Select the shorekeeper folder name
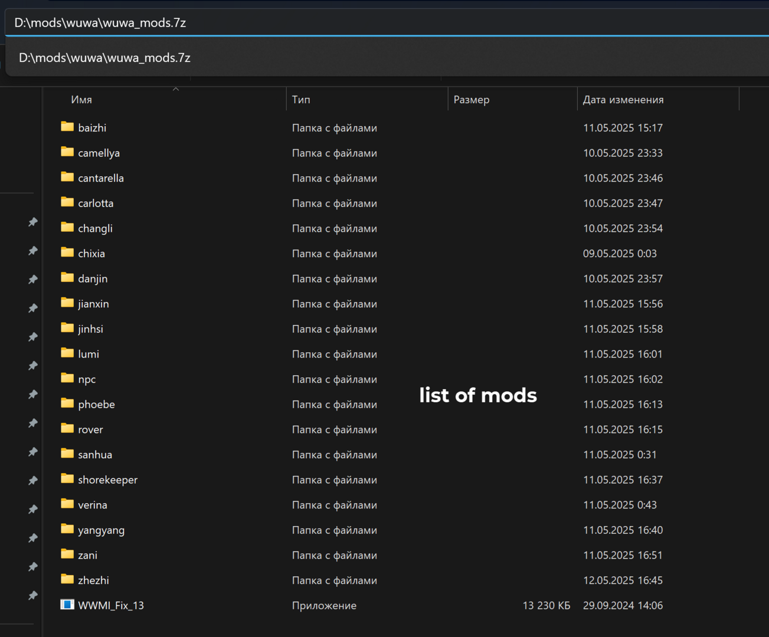769x637 pixels. coord(108,480)
